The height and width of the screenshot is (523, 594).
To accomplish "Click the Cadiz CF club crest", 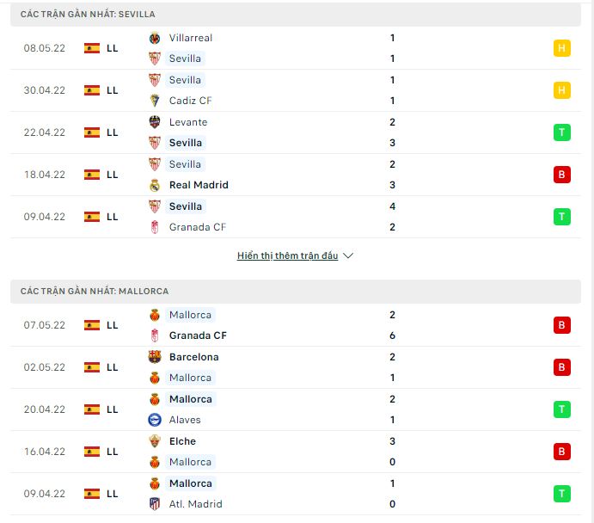I will coord(155,101).
